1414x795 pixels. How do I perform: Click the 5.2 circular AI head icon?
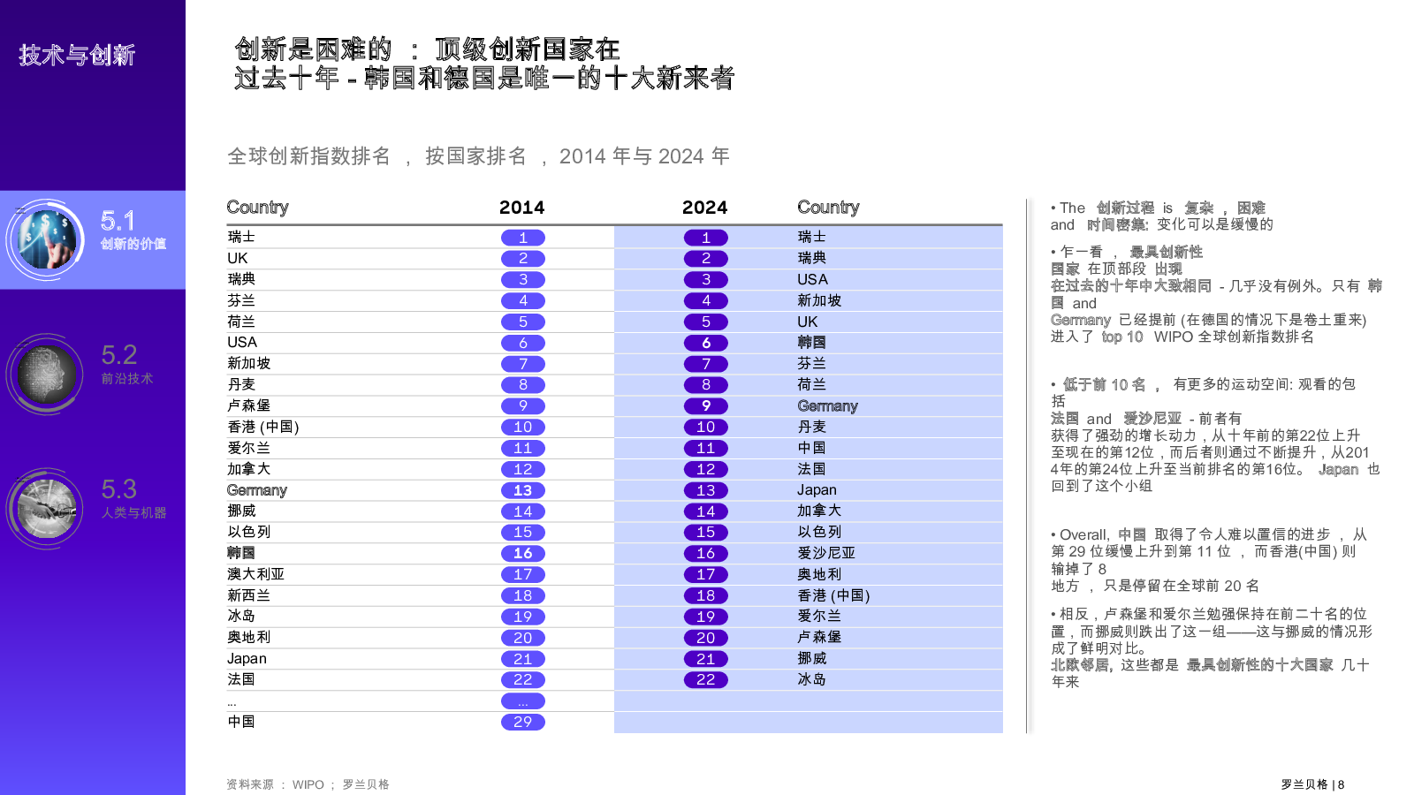coord(46,374)
